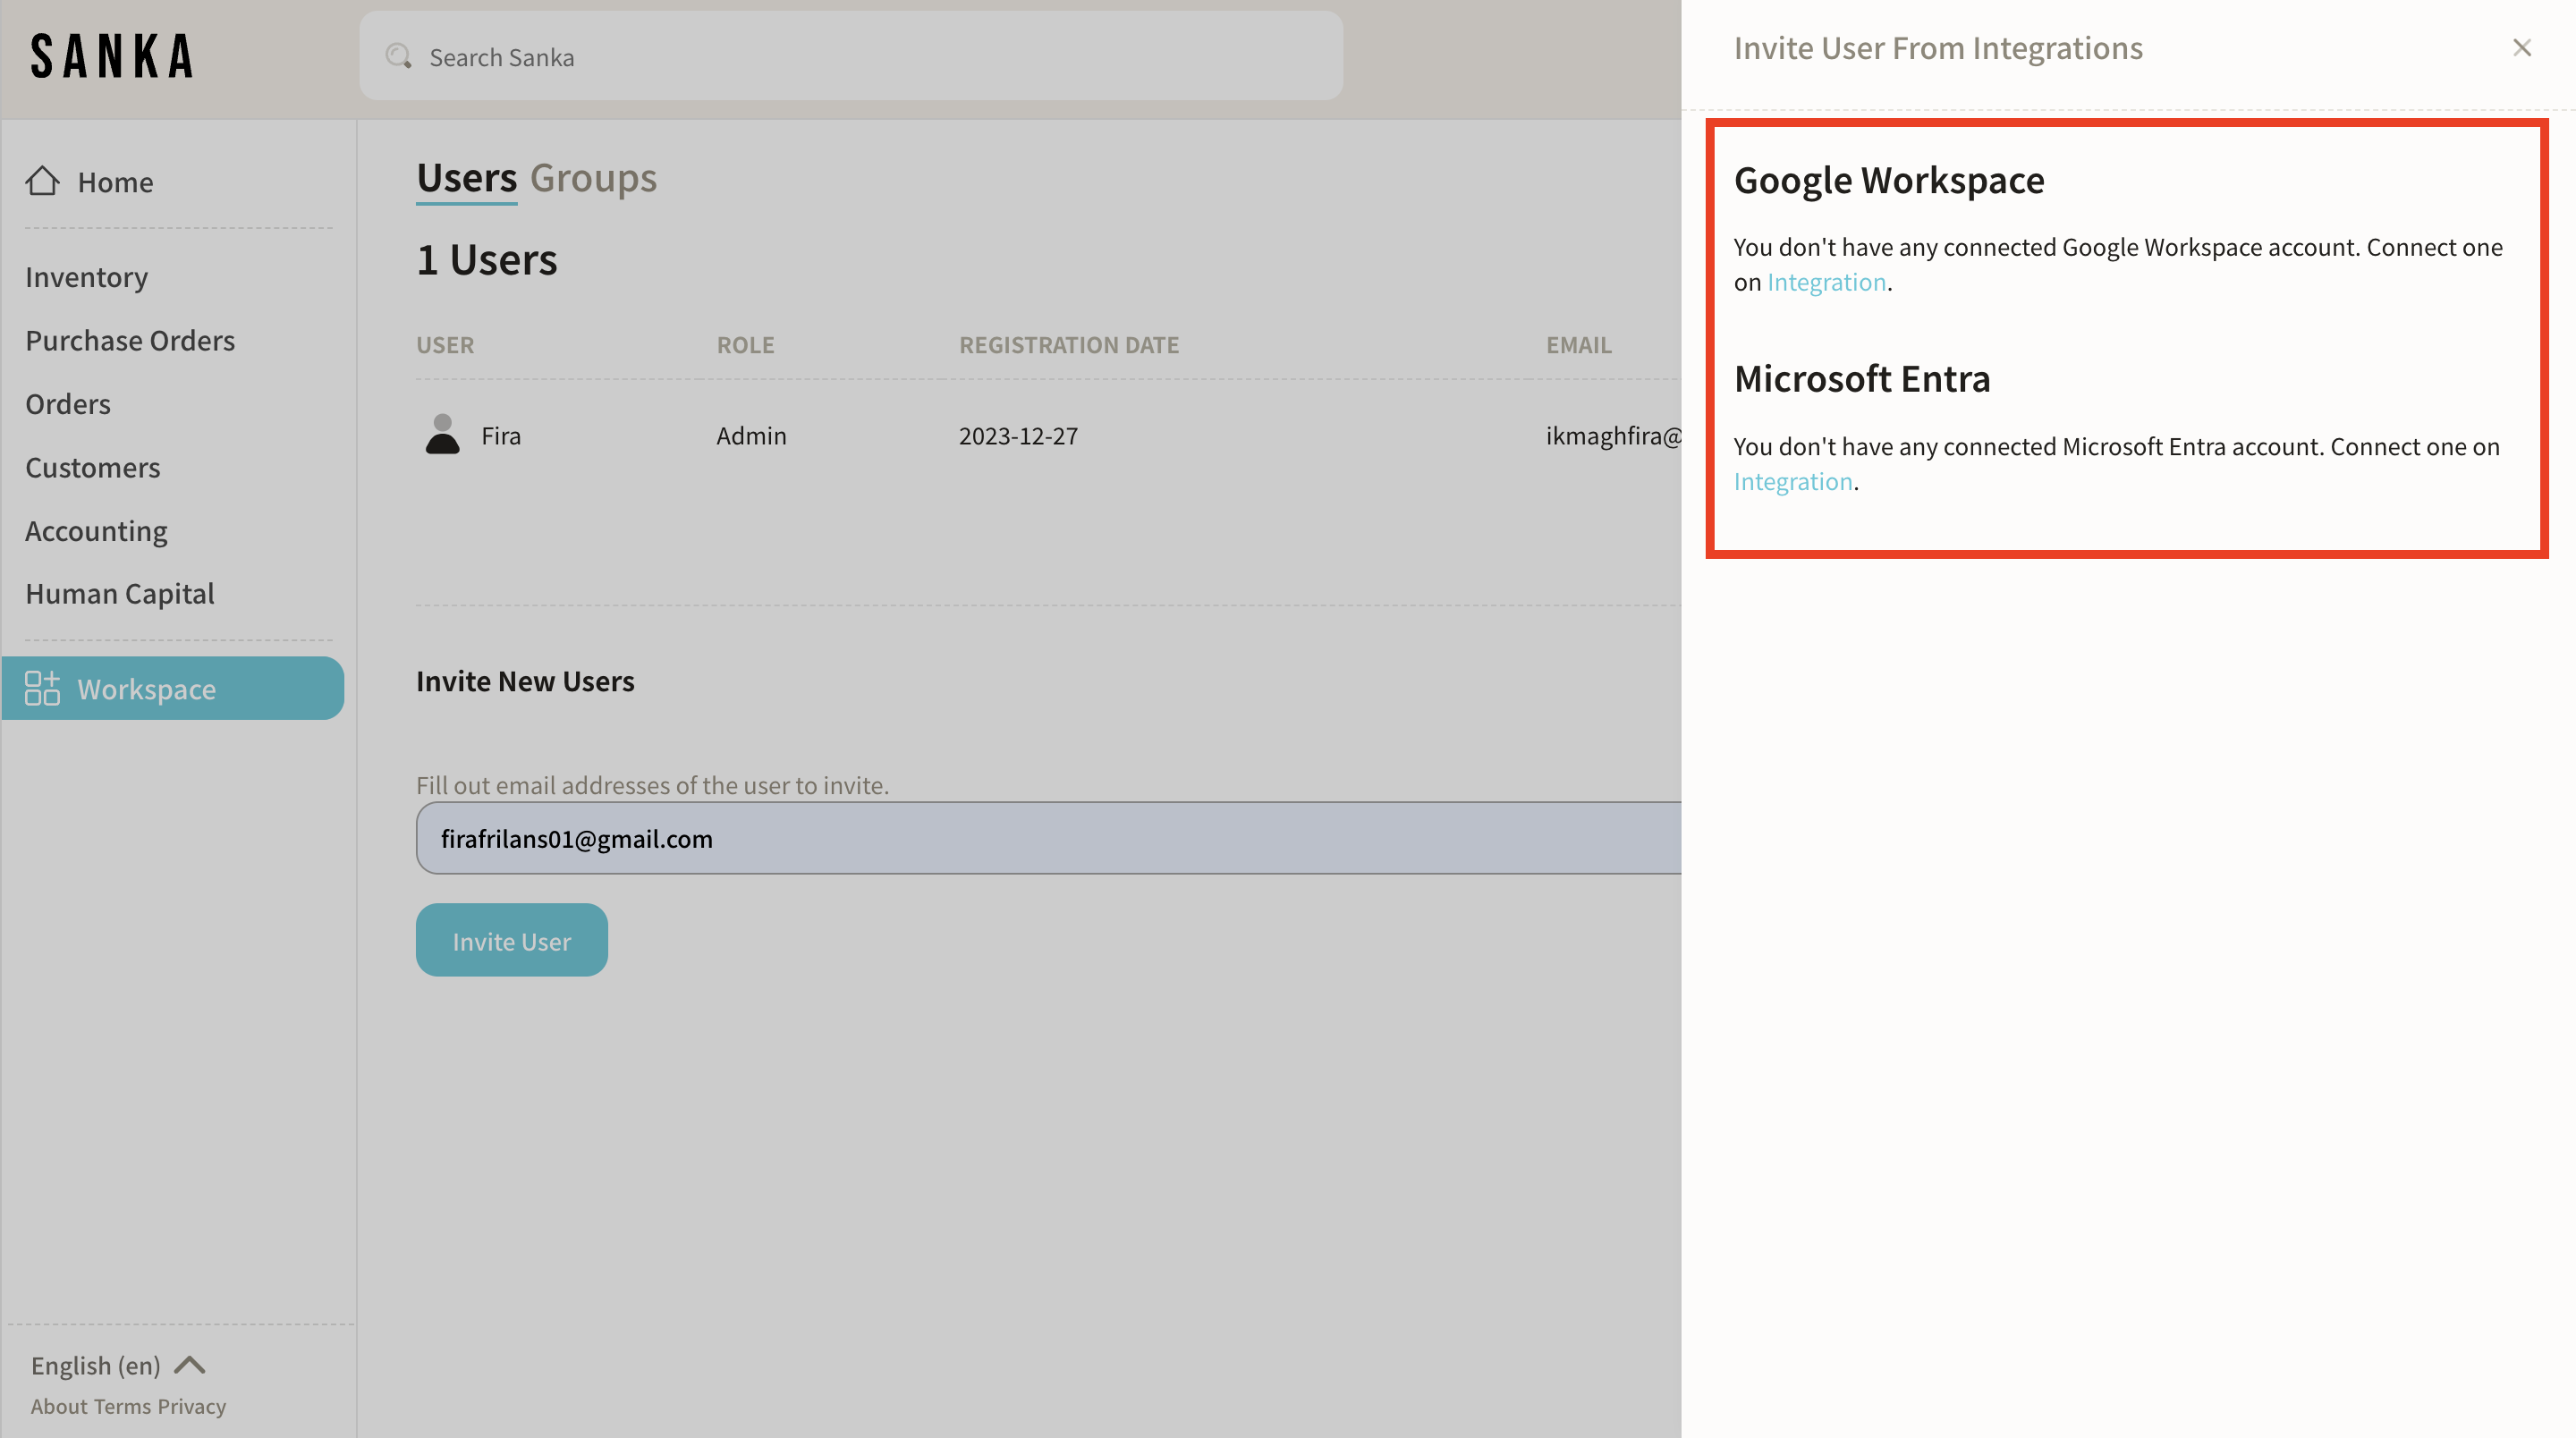
Task: Click Fira's user avatar icon
Action: coord(442,435)
